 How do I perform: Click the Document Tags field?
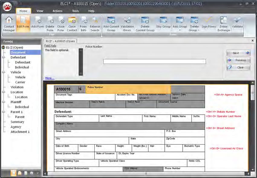(85, 97)
